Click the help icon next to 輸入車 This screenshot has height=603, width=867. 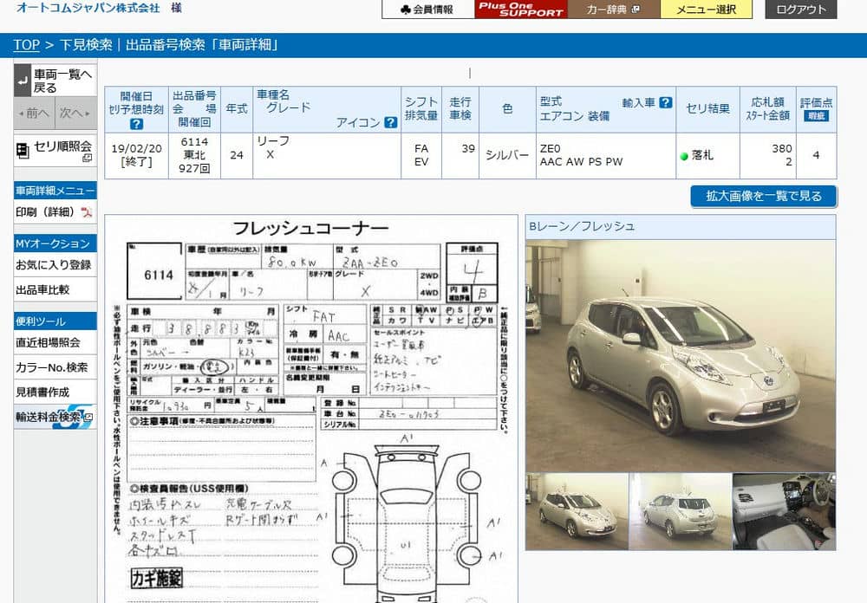(x=665, y=102)
